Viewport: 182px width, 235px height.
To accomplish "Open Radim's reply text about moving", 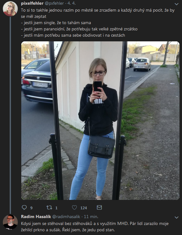I will point(95,227).
